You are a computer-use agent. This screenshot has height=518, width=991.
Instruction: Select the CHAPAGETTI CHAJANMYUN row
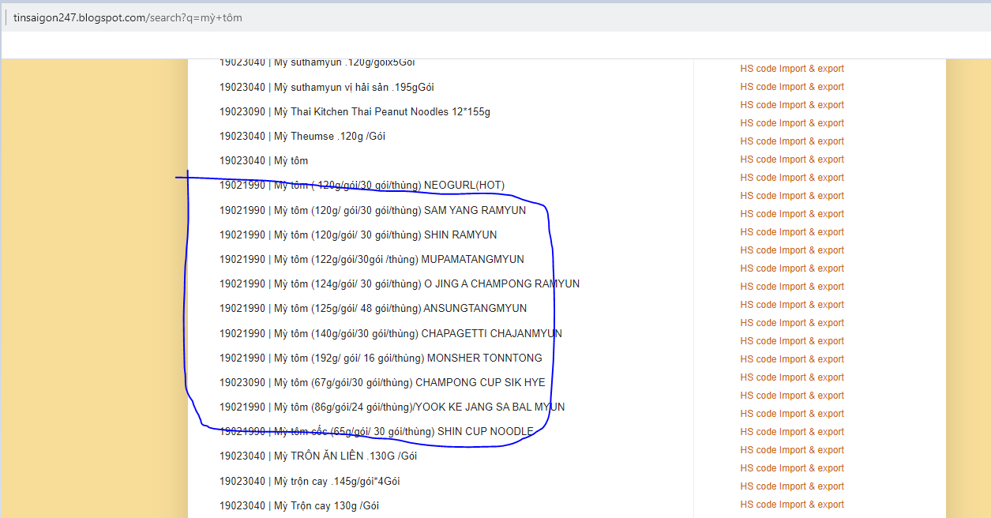coord(391,333)
